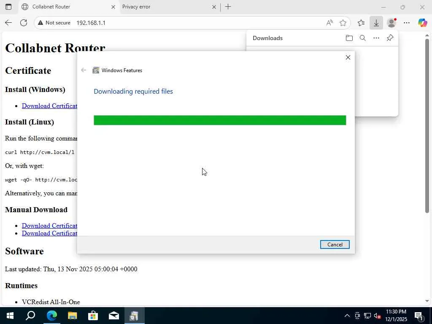Show hidden system tray icons
Screen dimensions: 432x324
pyautogui.click(x=347, y=316)
